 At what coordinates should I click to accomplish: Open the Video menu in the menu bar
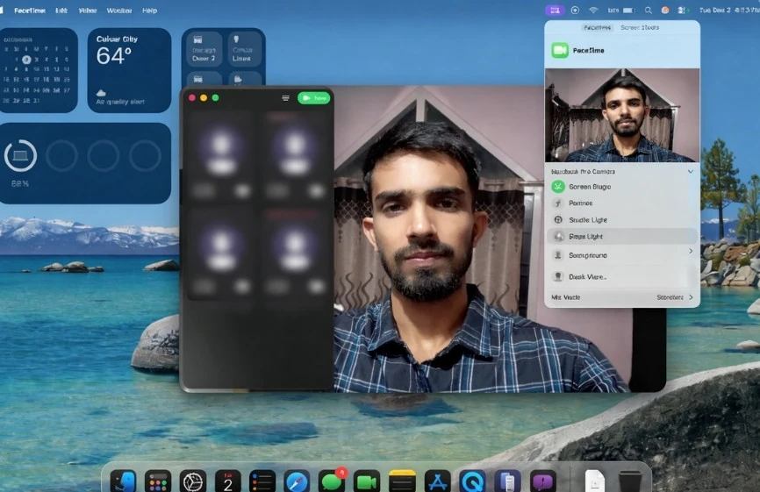click(88, 11)
